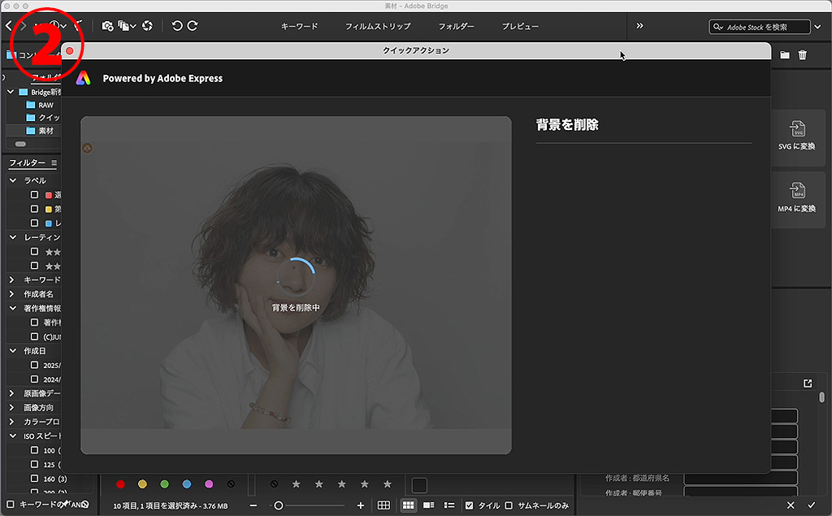Viewport: 832px width, 516px height.
Task: Open the プレビュー workspace tab
Action: coord(520,27)
